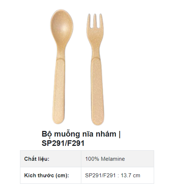Click the tines of the fork

[x=95, y=21]
